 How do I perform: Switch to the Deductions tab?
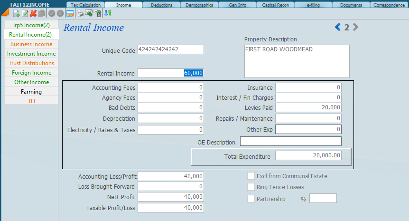(x=161, y=5)
